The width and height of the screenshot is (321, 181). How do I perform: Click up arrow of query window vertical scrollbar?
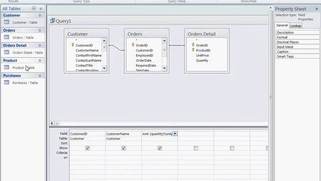(x=270, y=8)
